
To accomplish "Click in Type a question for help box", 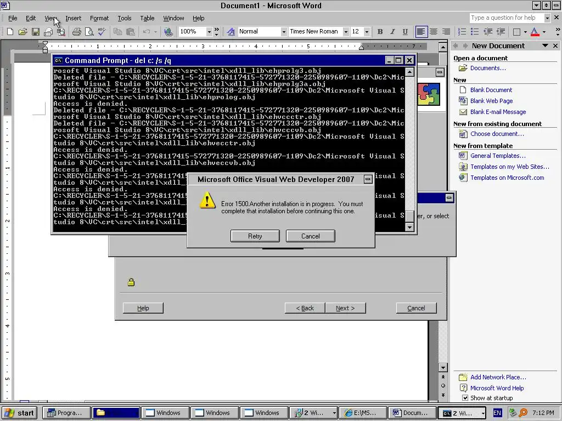I will 506,18.
